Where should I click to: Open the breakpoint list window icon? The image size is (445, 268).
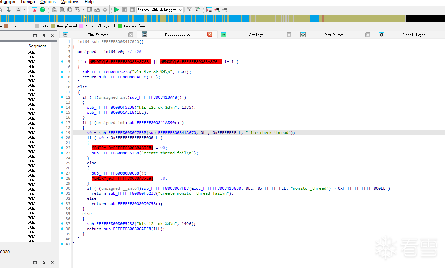click(209, 10)
